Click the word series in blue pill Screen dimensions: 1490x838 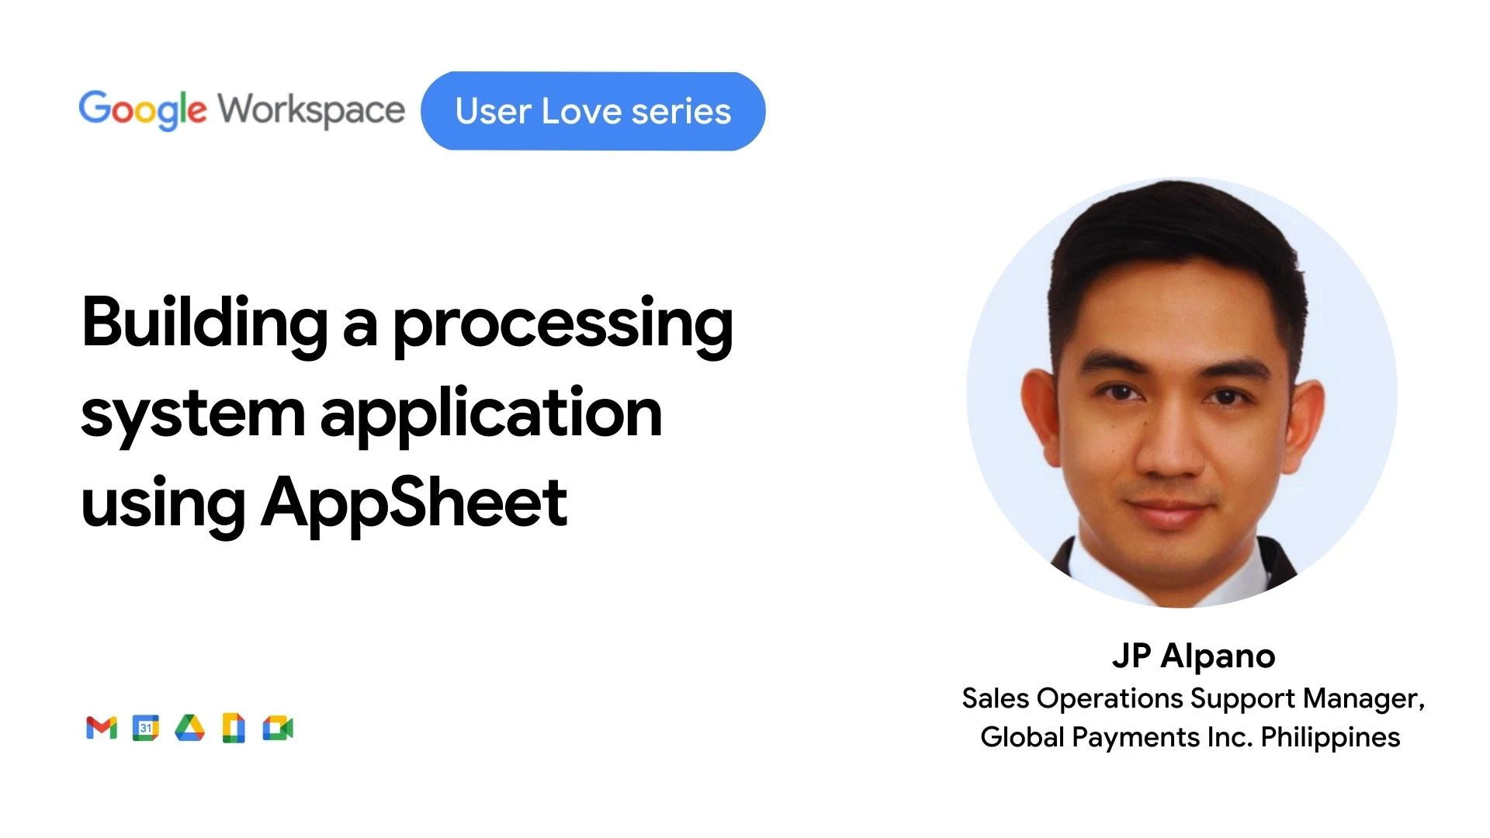tap(681, 111)
